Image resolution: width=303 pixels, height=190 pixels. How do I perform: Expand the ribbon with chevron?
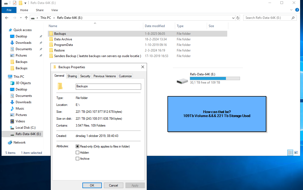tap(292, 10)
